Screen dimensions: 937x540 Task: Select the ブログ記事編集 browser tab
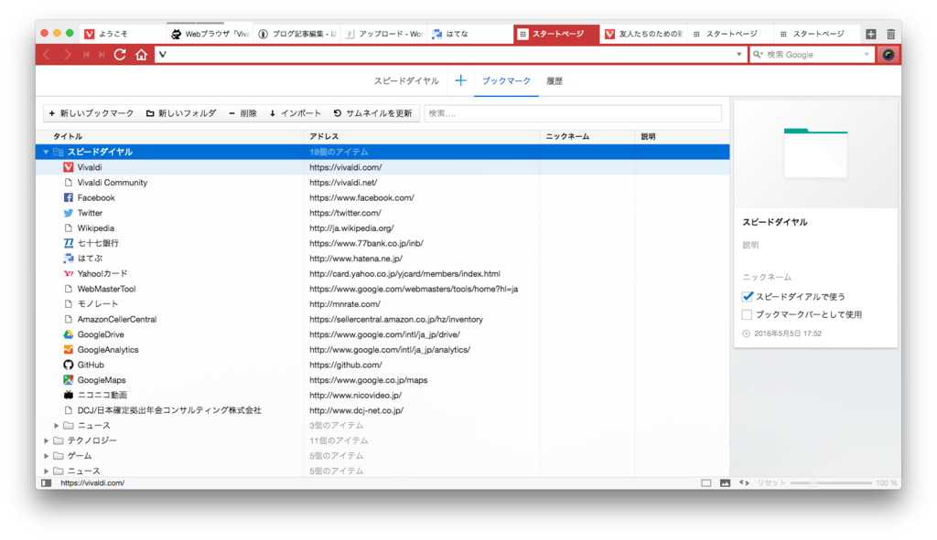pos(297,34)
